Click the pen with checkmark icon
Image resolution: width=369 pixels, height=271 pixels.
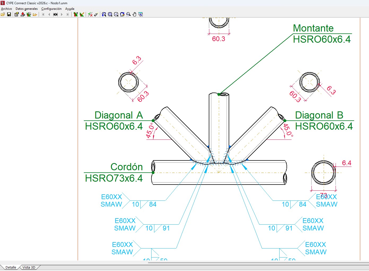96,14
